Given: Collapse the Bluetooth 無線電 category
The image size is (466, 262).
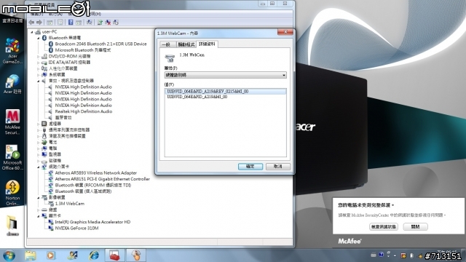Looking at the screenshot, I should [x=39, y=38].
